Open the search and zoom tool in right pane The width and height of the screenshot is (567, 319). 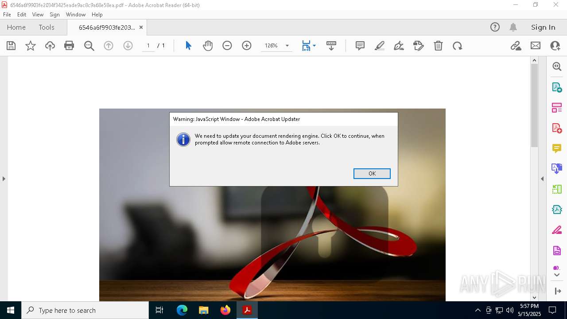click(x=557, y=66)
